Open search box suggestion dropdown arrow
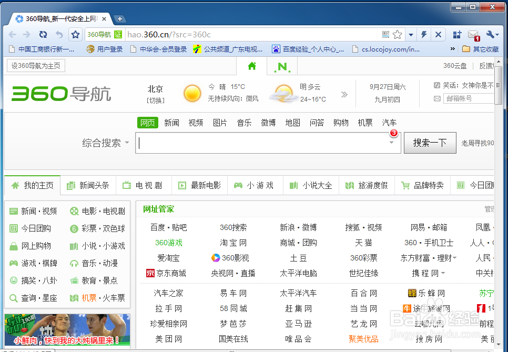Screen dimensions: 508x352 [392, 143]
